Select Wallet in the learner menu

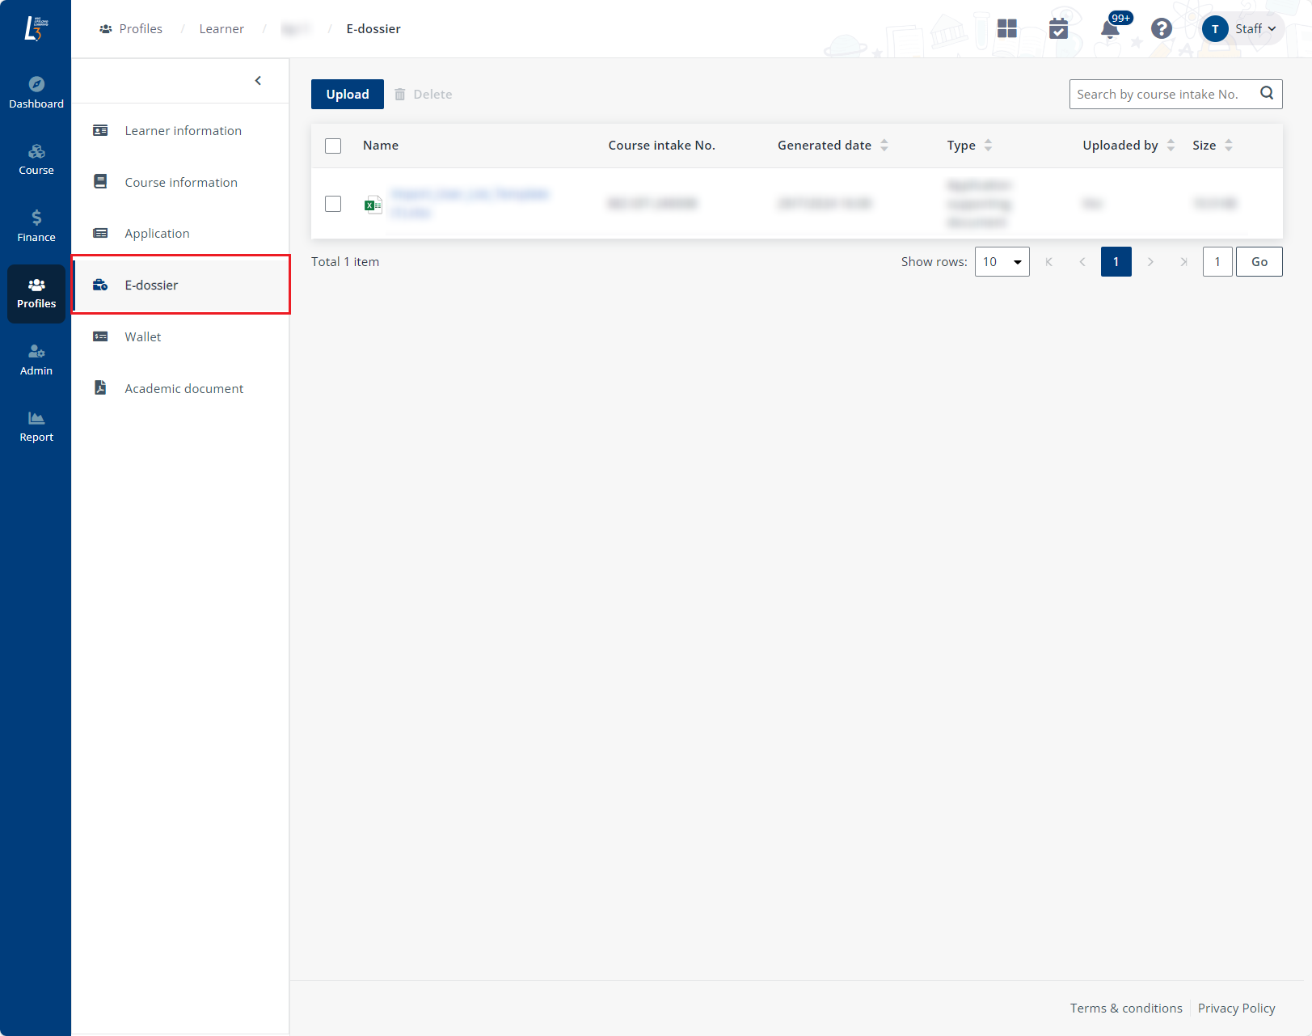point(143,337)
